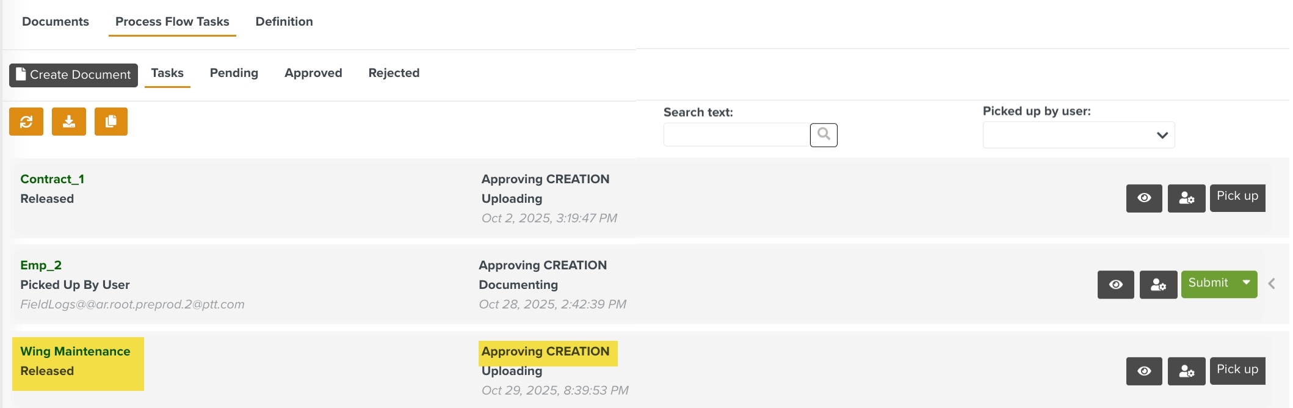The image size is (1293, 408).
Task: Switch to the Approved tab
Action: tap(313, 73)
